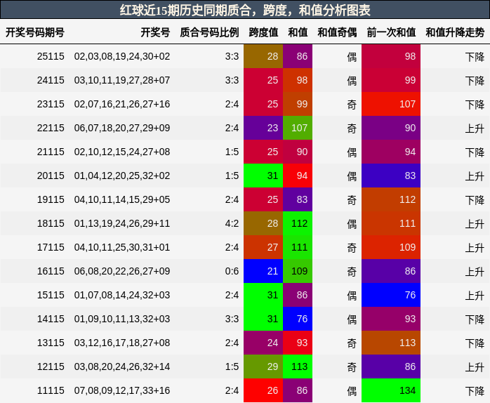Select previous sum 107 in row 23115

pos(391,104)
